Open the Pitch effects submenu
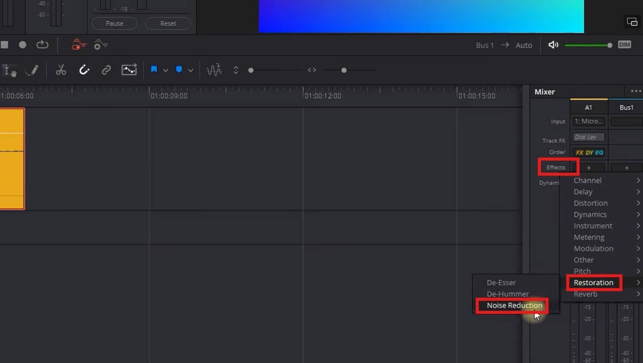643x363 pixels. click(601, 271)
